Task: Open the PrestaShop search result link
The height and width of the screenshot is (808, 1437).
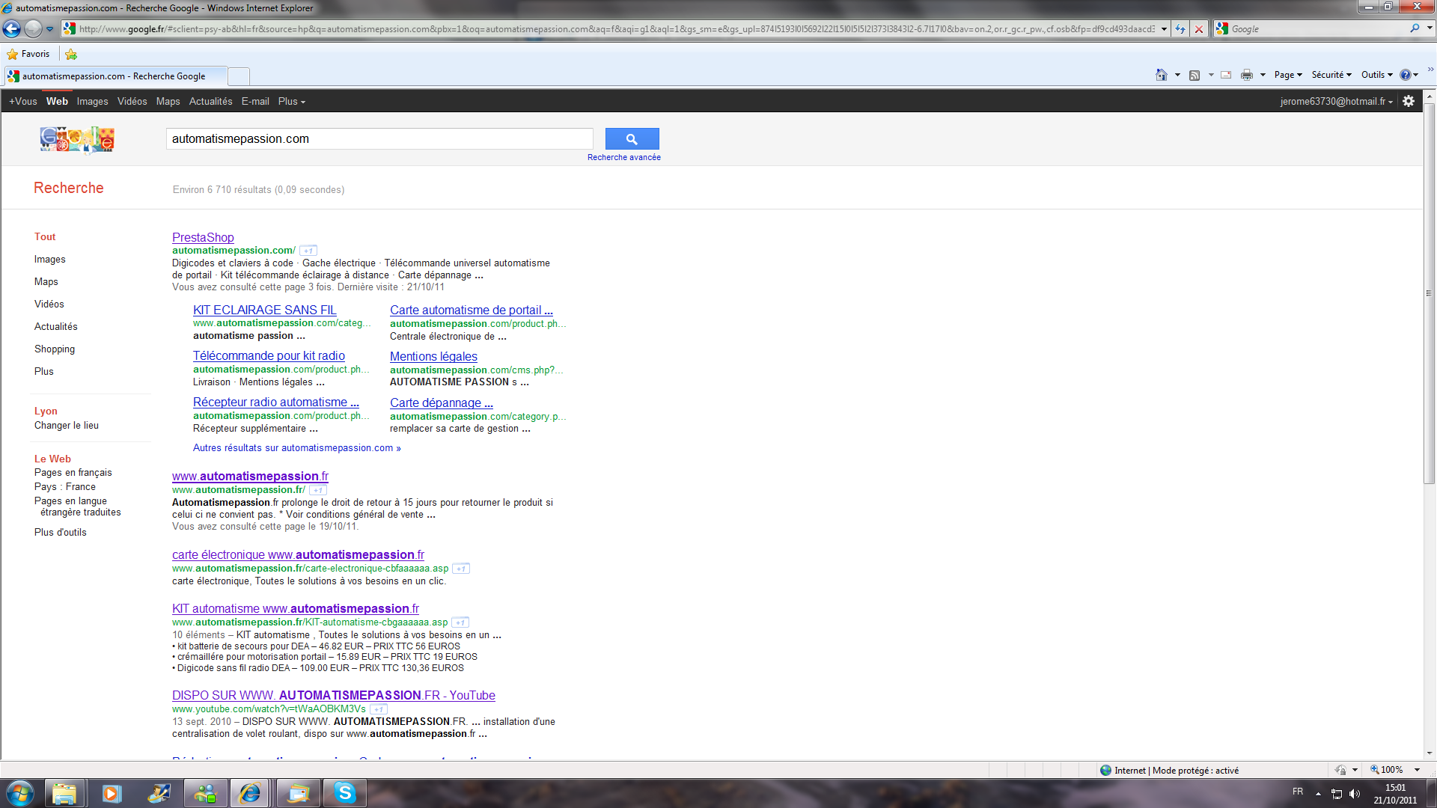Action: click(203, 237)
